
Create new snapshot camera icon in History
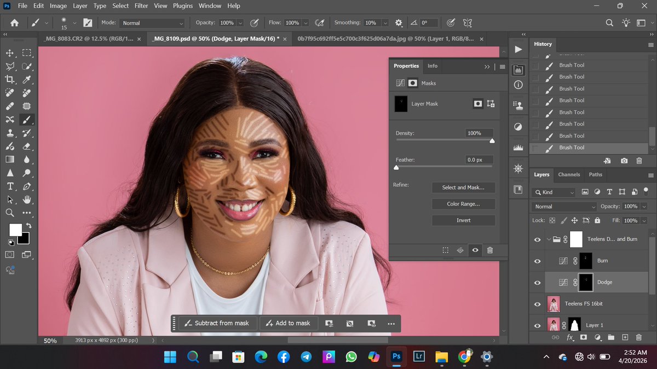(x=624, y=161)
